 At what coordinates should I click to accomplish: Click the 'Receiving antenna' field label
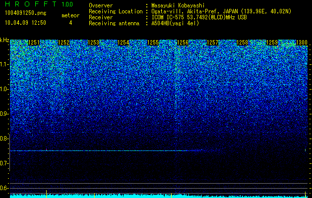[x=114, y=23]
